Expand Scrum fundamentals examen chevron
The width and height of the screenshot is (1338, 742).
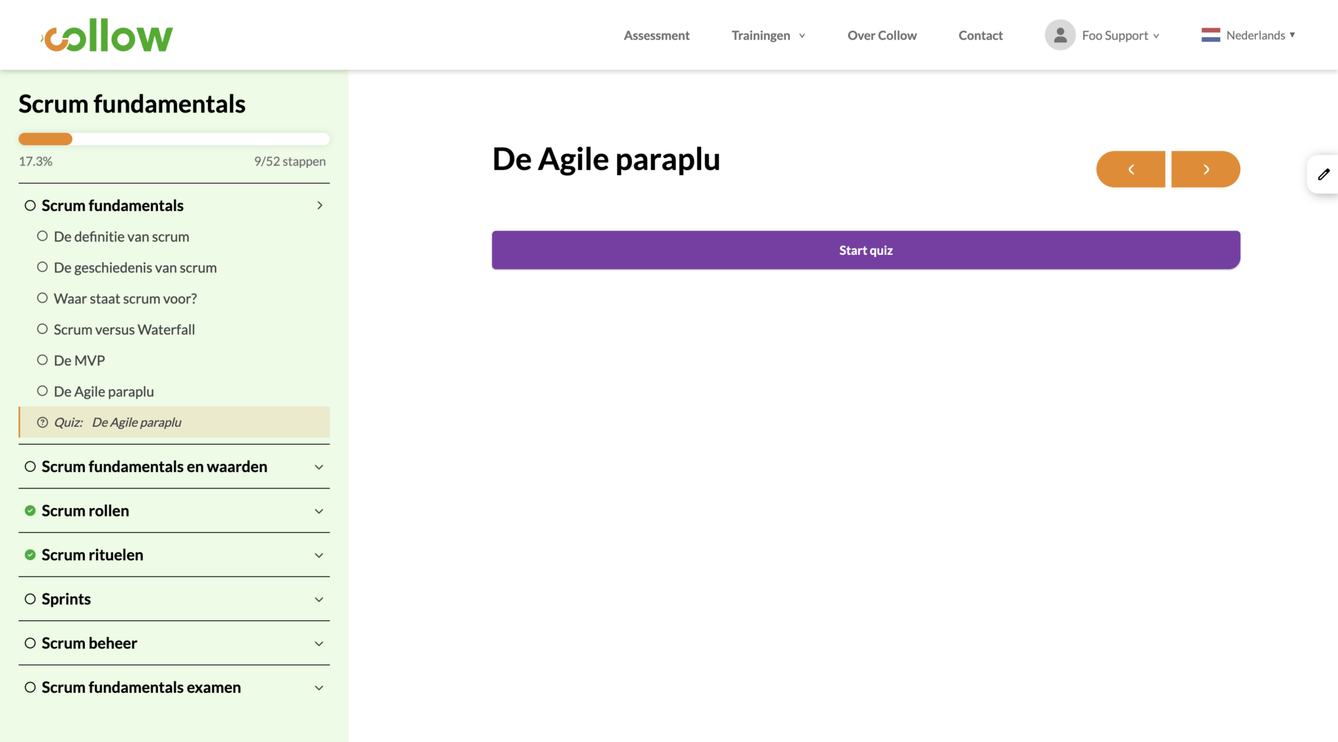pyautogui.click(x=319, y=688)
